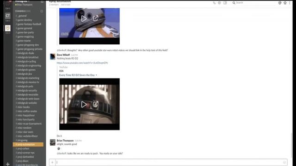
Task: Open 'Every Time R2-D2 Saves the Day' title link
Action: [x=77, y=75]
